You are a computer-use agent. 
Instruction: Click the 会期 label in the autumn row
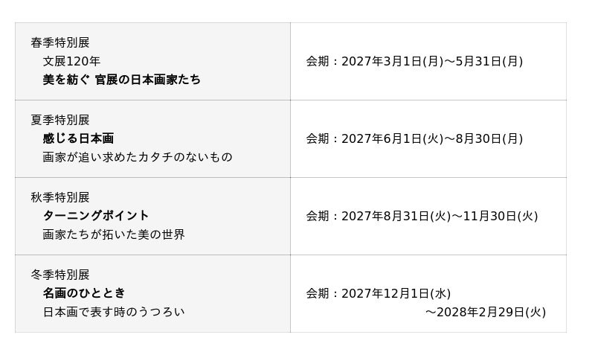[x=318, y=217]
